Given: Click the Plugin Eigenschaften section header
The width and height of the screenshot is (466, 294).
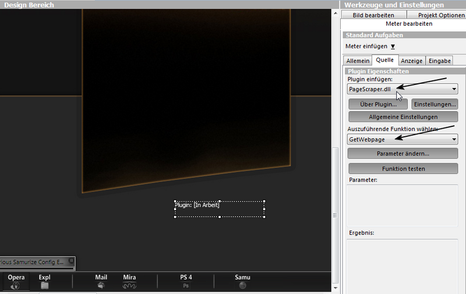Looking at the screenshot, I should coord(405,71).
